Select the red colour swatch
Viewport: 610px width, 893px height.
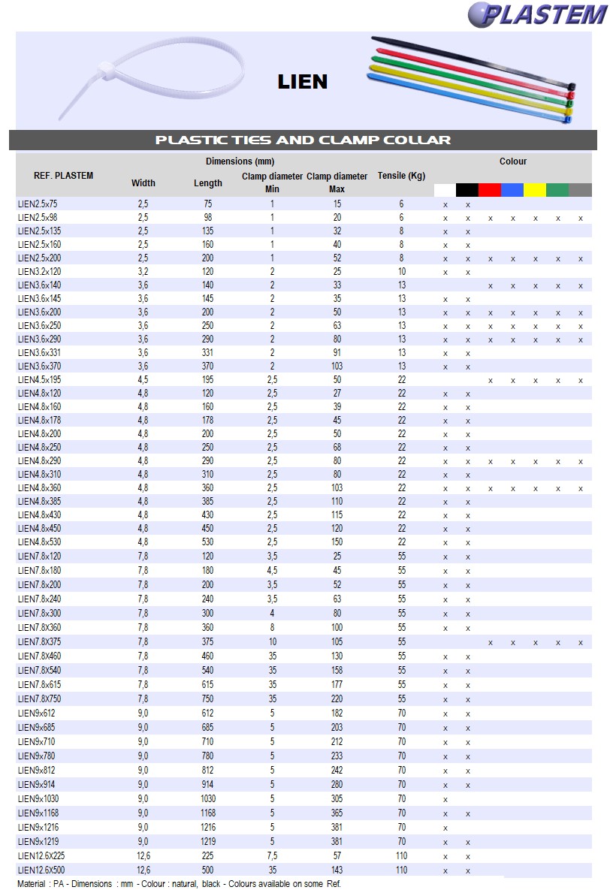490,190
